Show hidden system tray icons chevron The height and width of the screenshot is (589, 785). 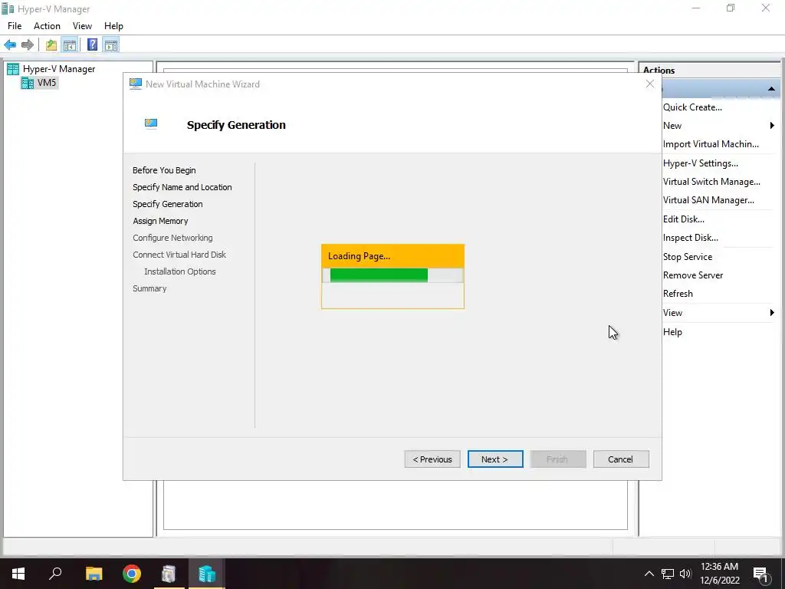click(x=649, y=574)
